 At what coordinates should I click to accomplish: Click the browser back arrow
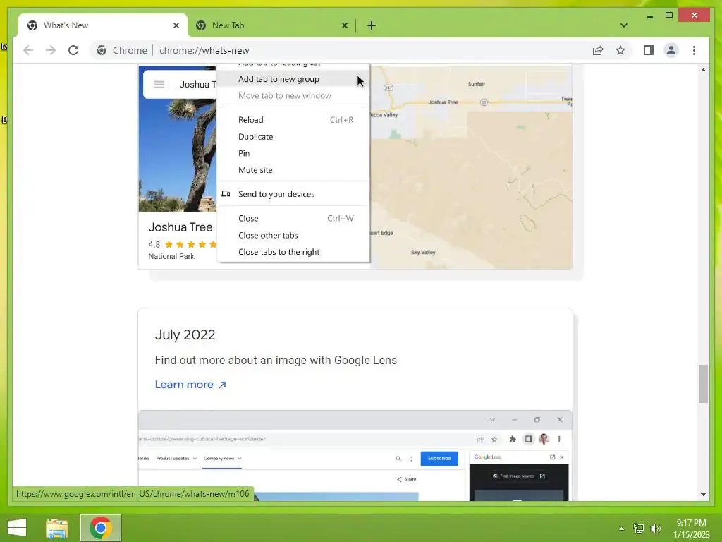pyautogui.click(x=28, y=50)
